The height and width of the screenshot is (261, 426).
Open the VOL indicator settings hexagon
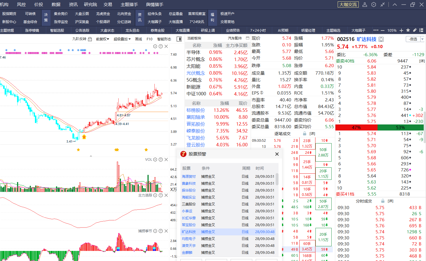tap(155, 160)
